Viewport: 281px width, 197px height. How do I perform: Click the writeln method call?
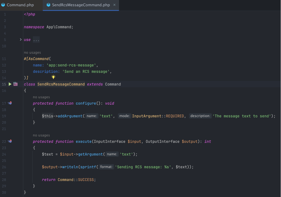click(x=70, y=167)
